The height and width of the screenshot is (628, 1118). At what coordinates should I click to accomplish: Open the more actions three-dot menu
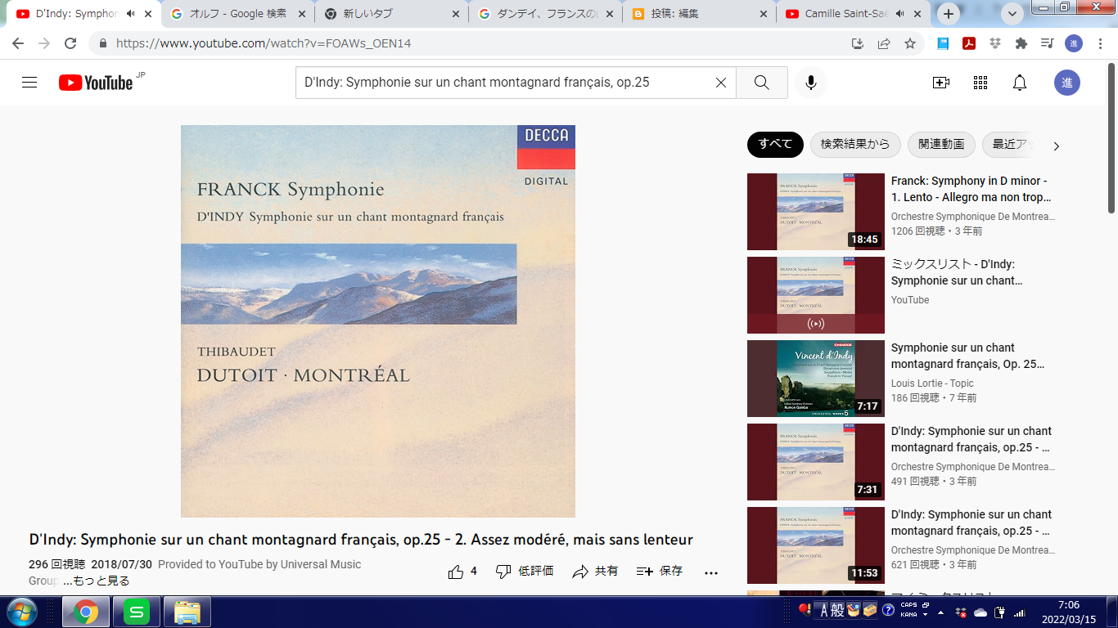tap(711, 572)
